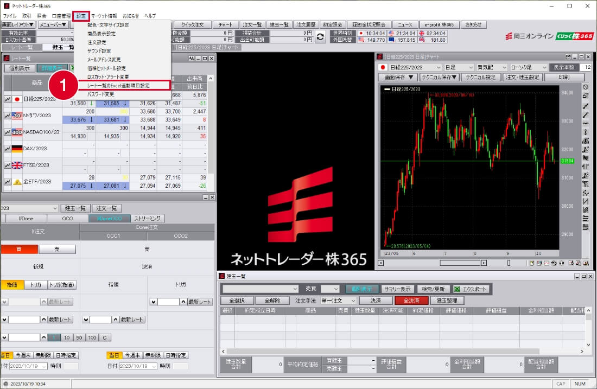Choose パスワード変更 menu item
The image size is (597, 389).
[100, 94]
